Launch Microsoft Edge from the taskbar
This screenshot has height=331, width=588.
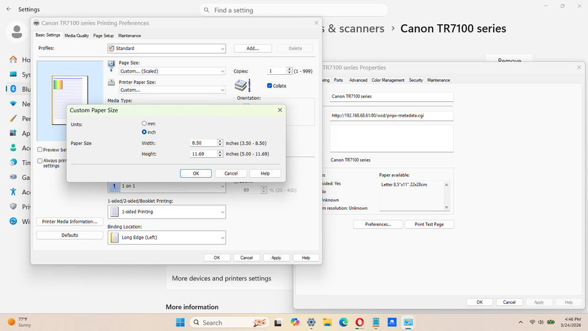coord(343,322)
